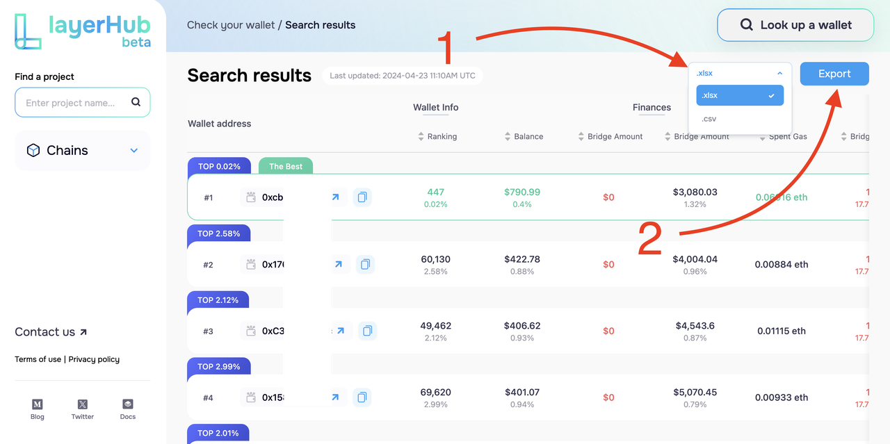890x444 pixels.
Task: Click spent gas 0.01115 eth
Action: [782, 331]
